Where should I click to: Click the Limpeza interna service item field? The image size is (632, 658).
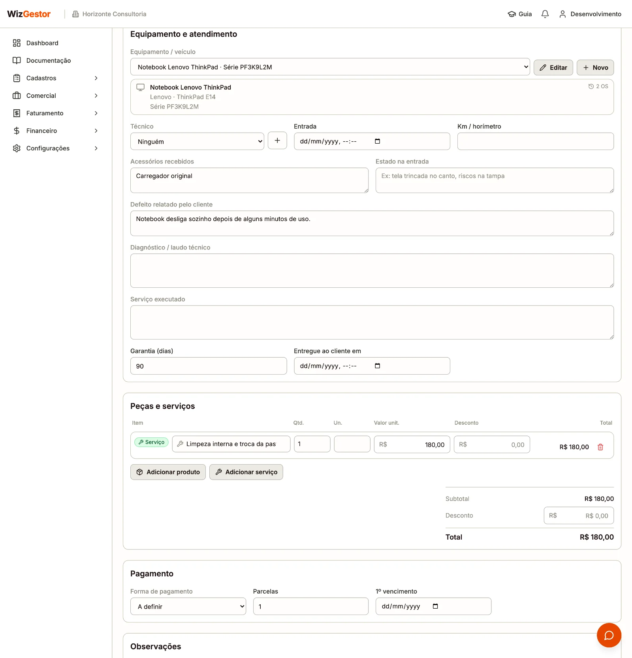coord(231,444)
